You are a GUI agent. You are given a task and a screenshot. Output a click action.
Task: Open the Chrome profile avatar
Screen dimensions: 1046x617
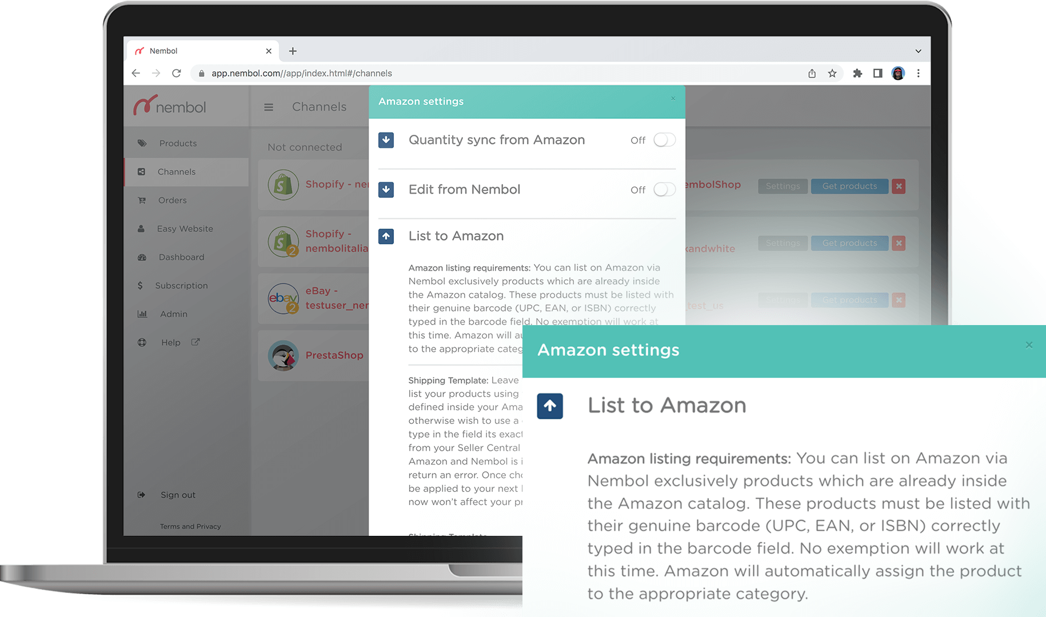(898, 73)
